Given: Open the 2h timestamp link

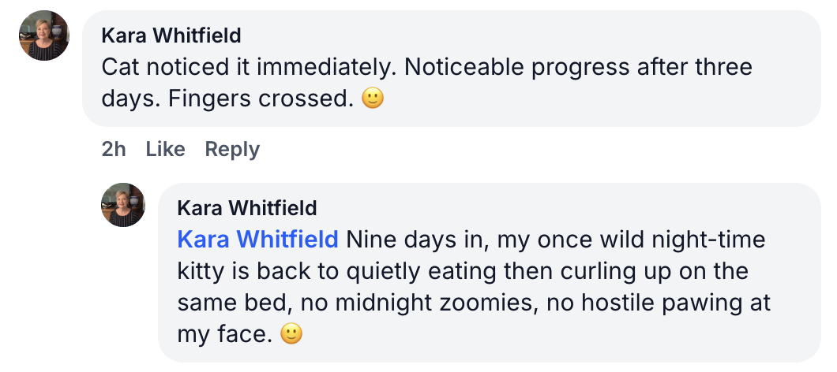Looking at the screenshot, I should 114,149.
